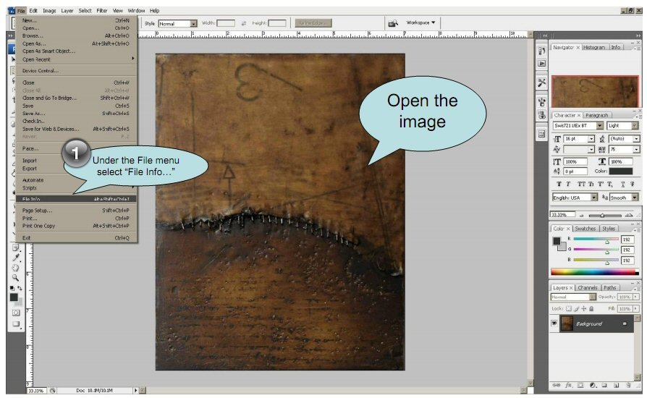Click File Info in the File menu
The height and width of the screenshot is (398, 647).
[x=43, y=199]
